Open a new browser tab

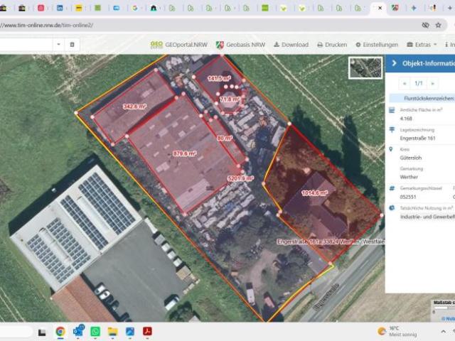pos(450,8)
